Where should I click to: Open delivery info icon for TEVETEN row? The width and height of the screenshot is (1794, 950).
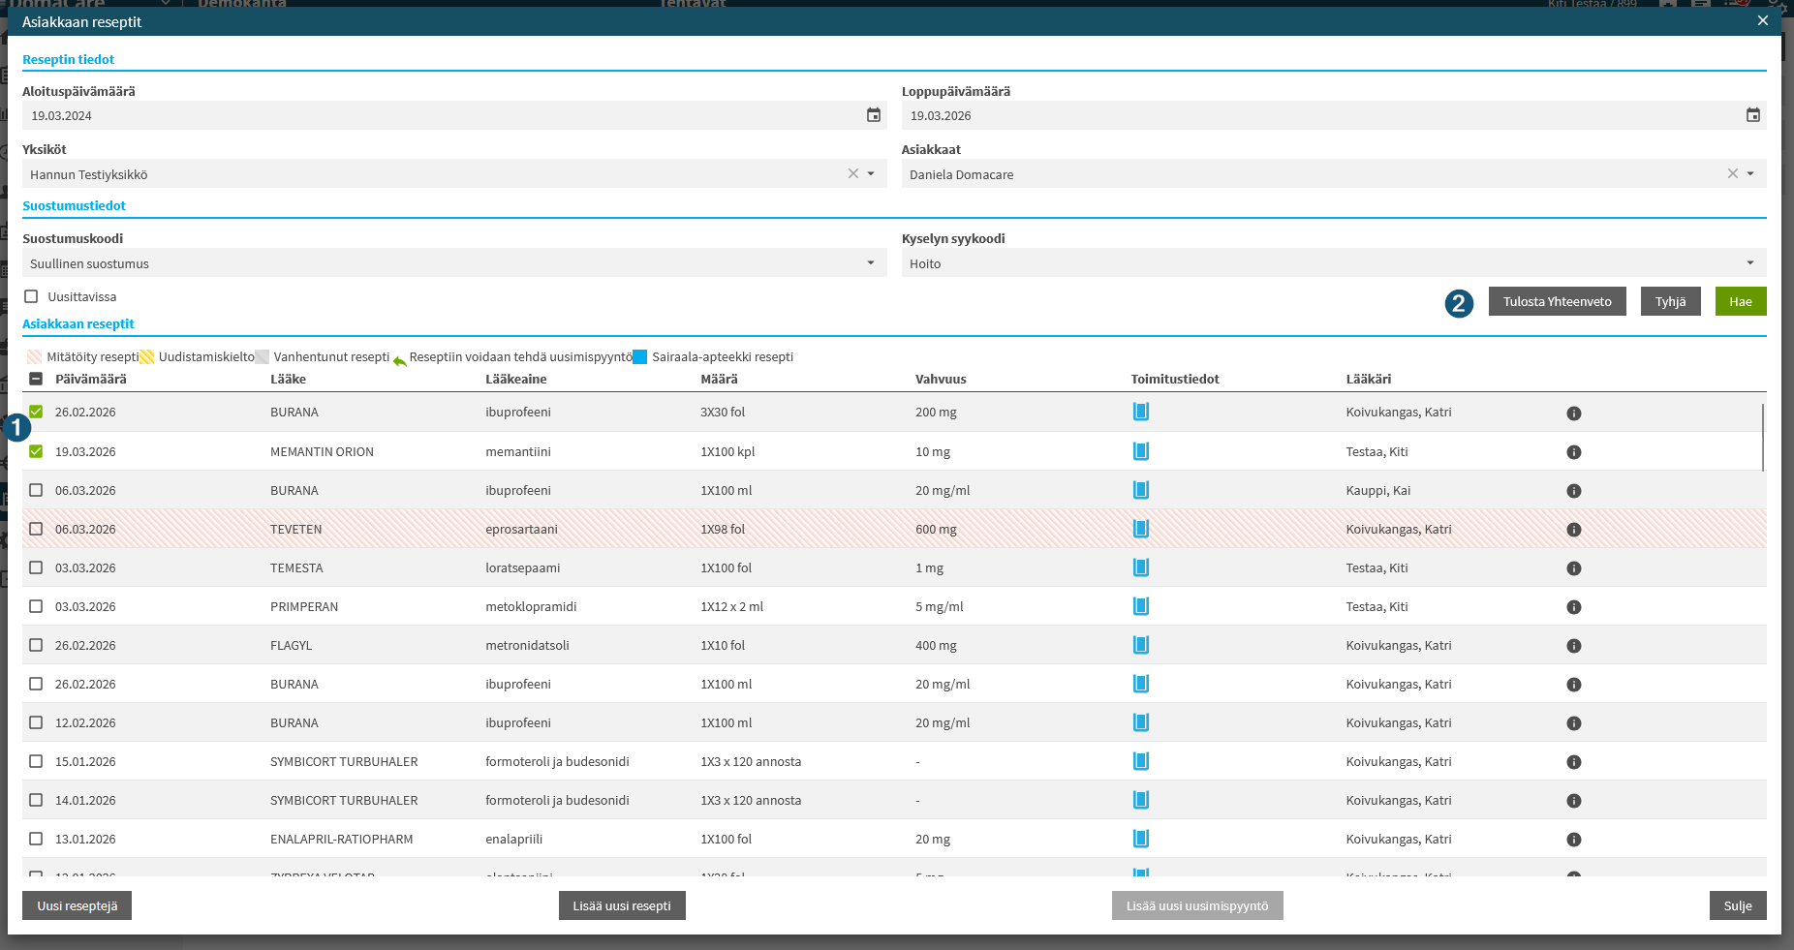[1141, 529]
